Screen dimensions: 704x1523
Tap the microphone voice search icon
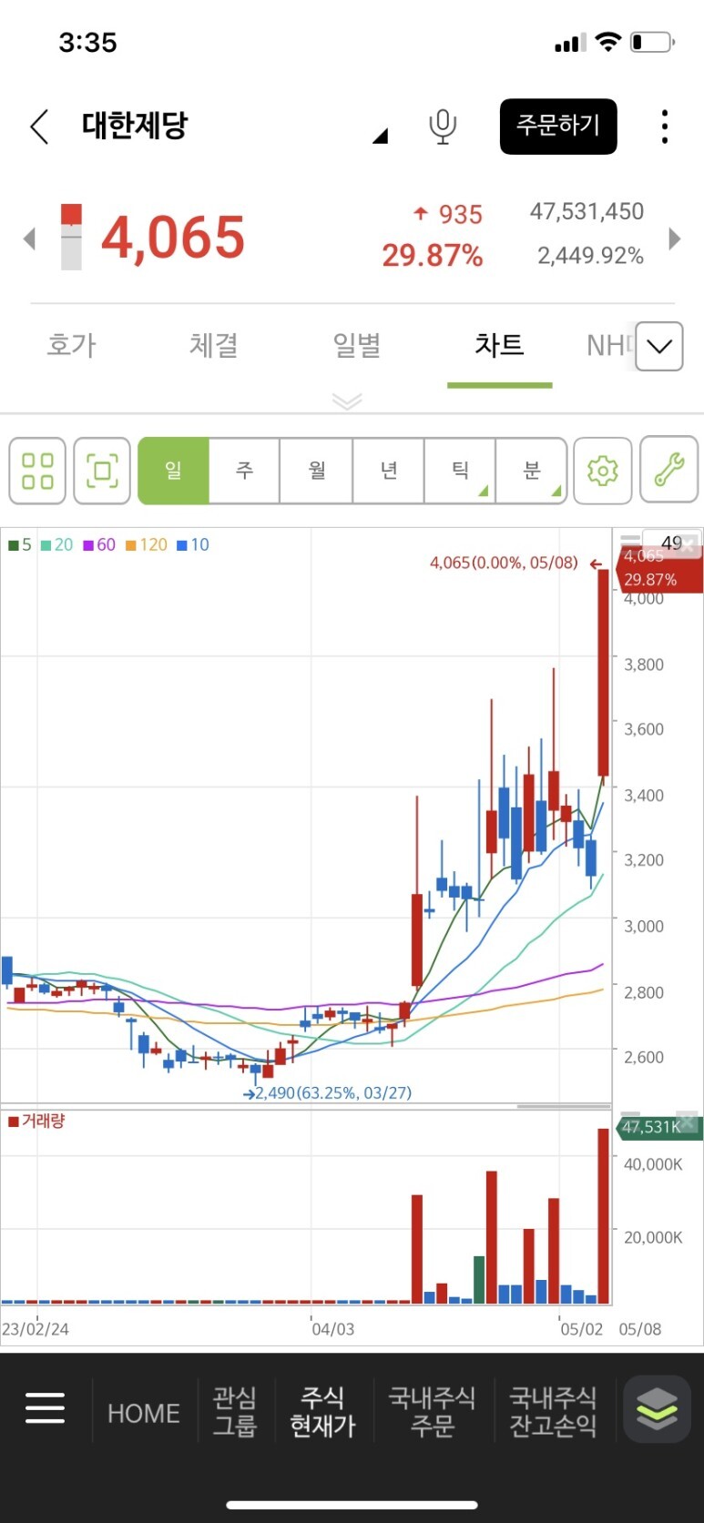click(443, 127)
